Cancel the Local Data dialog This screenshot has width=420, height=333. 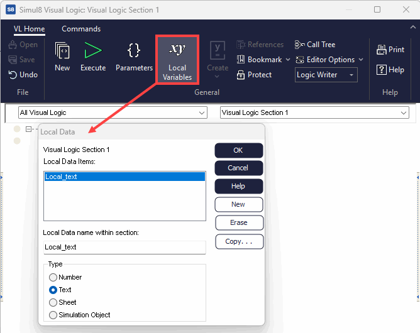click(239, 168)
